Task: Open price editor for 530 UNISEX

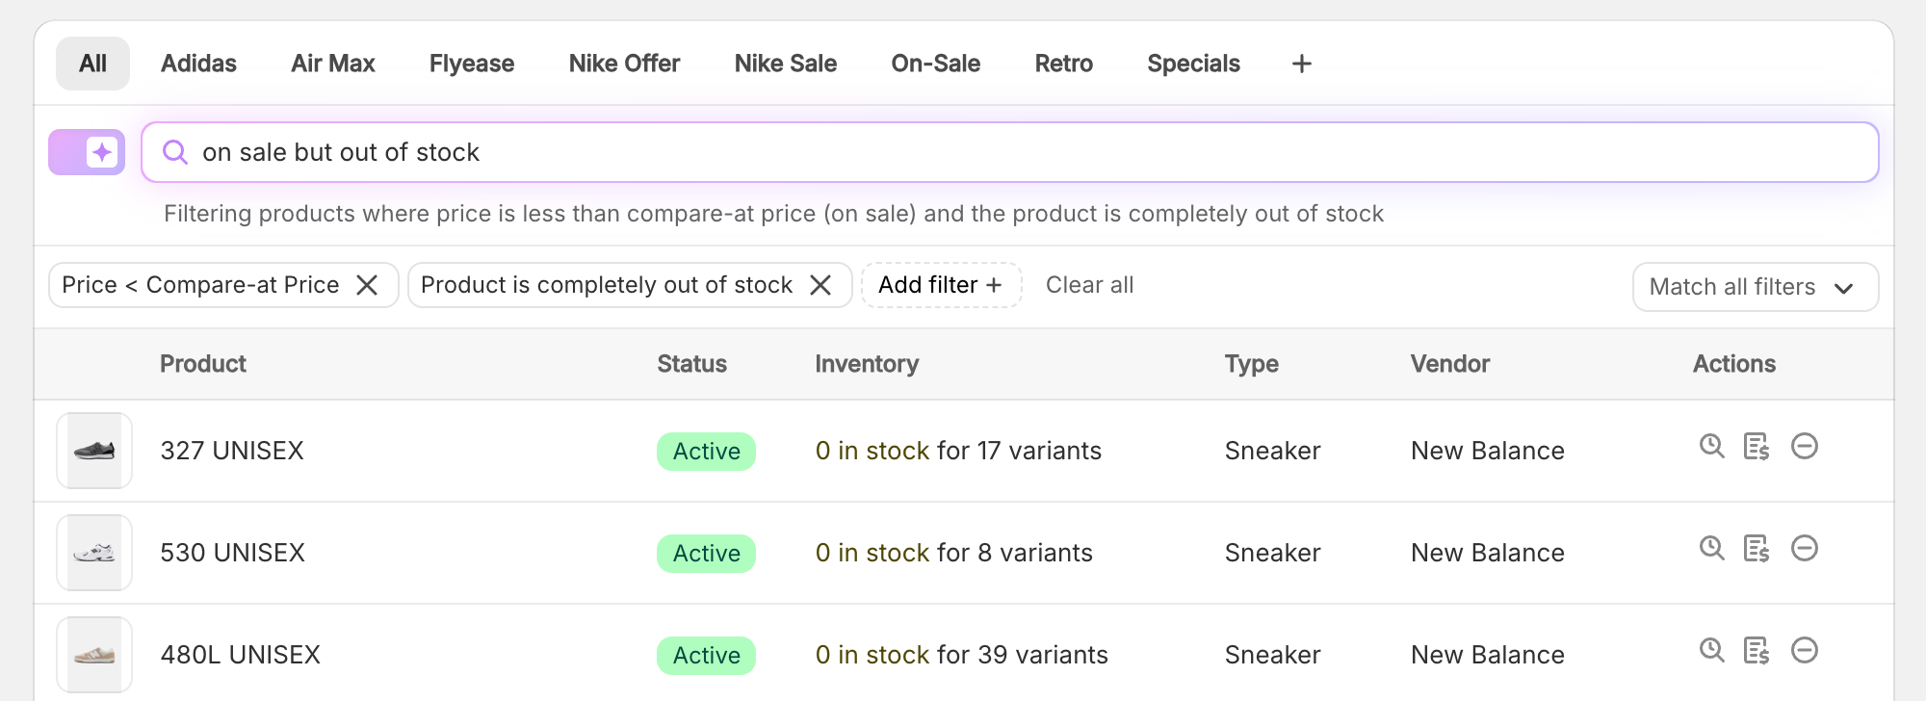Action: (x=1757, y=548)
